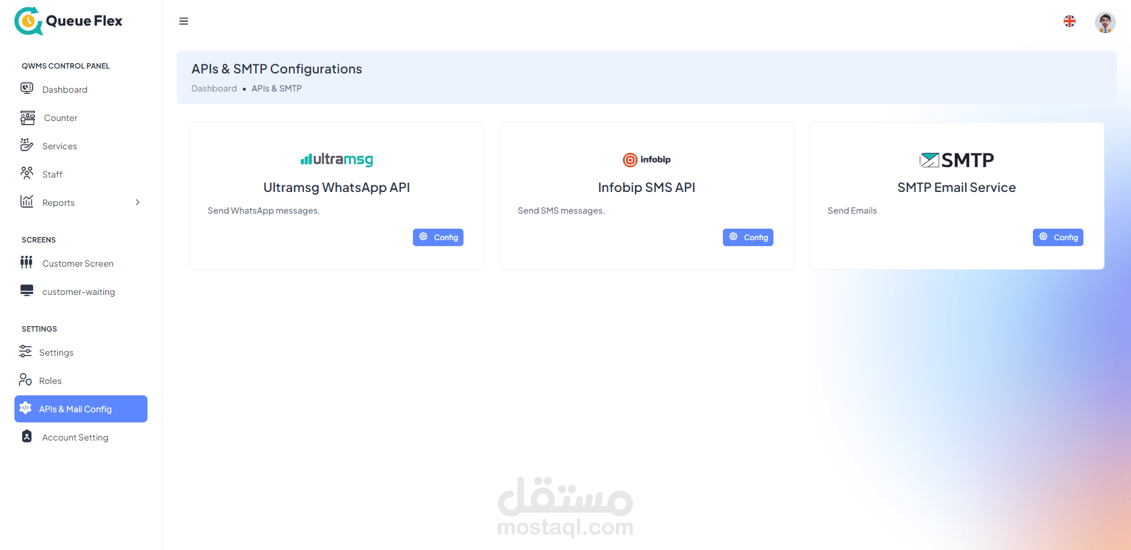Click the customer-waiting monitor icon
Viewport: 1131px width, 550px height.
(26, 291)
